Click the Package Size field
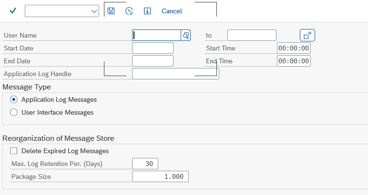Image resolution: width=368 pixels, height=195 pixels. pos(160,177)
